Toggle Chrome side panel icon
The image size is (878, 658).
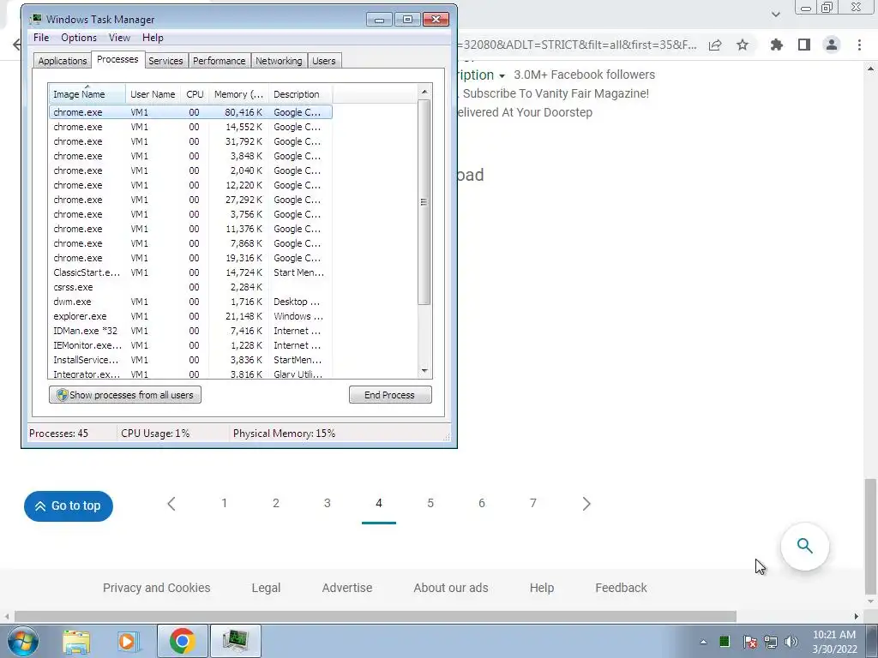pyautogui.click(x=804, y=45)
